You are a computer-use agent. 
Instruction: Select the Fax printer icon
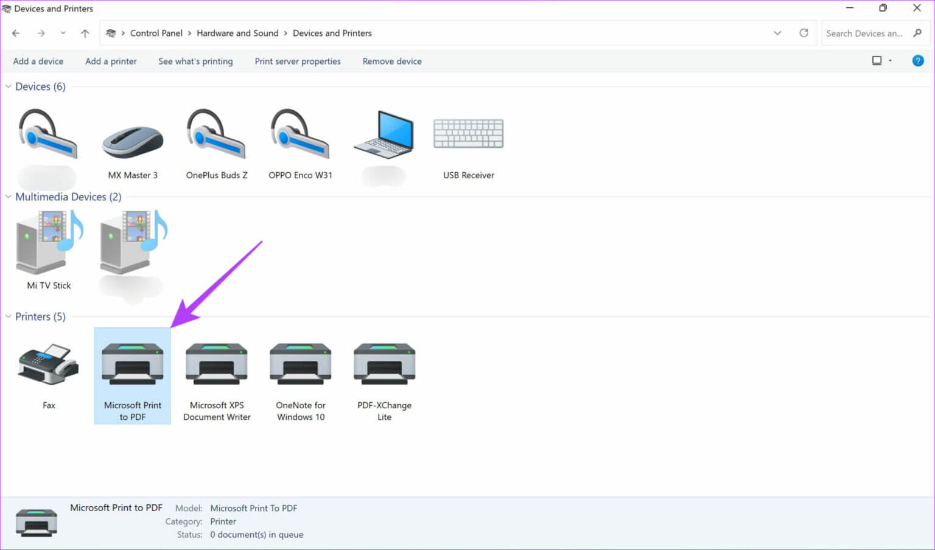[x=49, y=364]
